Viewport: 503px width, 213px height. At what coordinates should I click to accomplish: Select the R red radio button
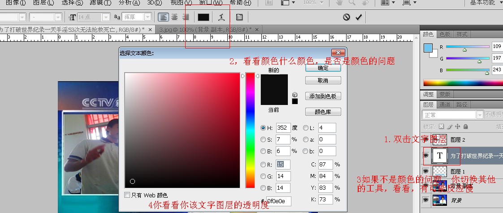[x=263, y=165]
